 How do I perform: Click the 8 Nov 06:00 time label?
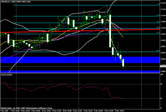point(36,111)
